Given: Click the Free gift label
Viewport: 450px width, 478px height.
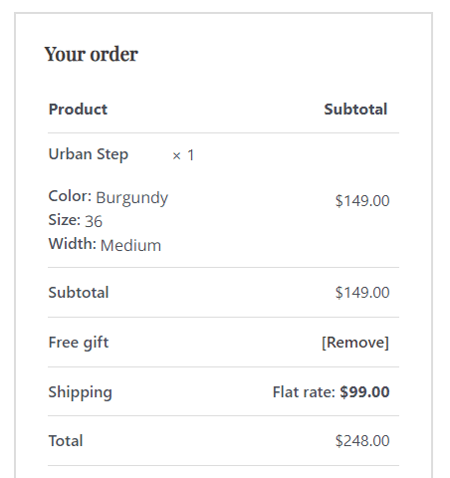Looking at the screenshot, I should (x=79, y=343).
